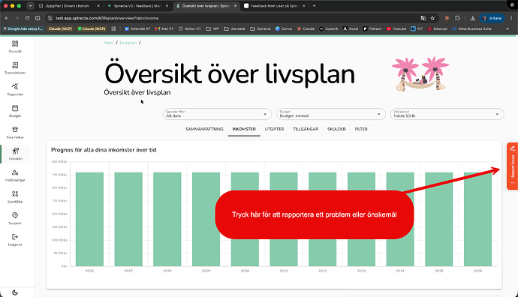
Task: Open Transaktioner in the sidebar
Action: tap(15, 68)
